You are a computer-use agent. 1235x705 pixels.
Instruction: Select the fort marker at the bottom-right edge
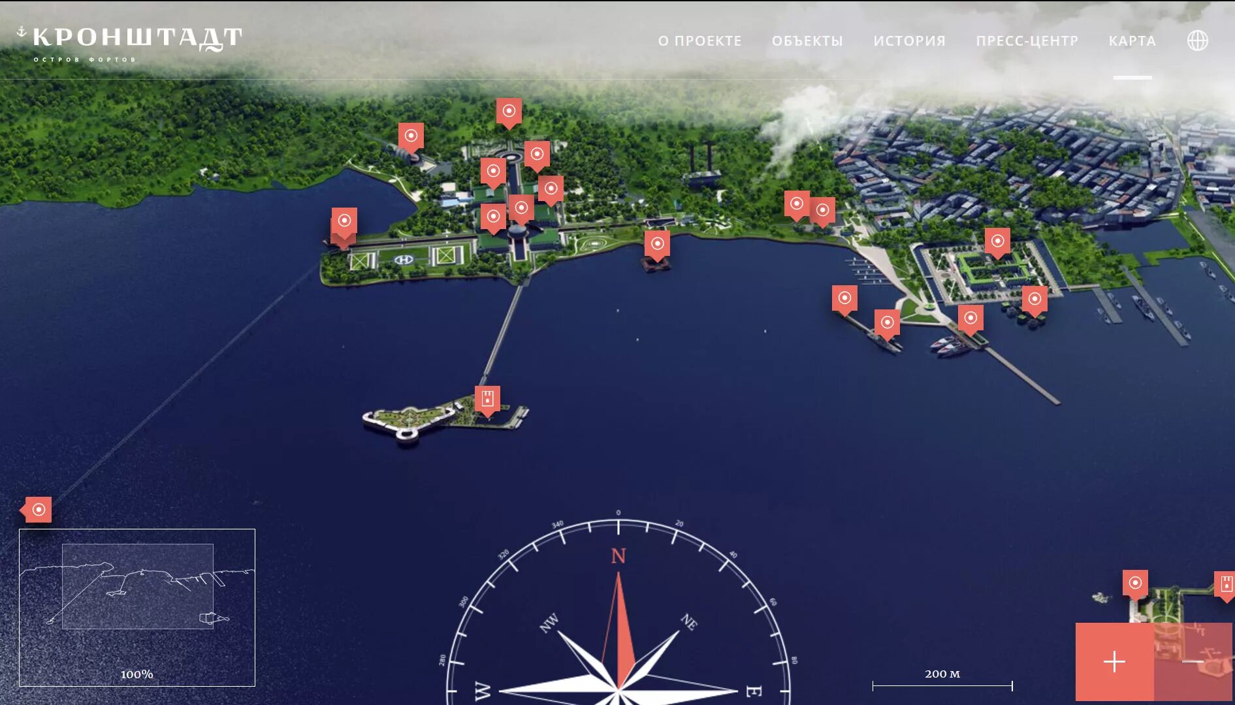click(x=1225, y=586)
